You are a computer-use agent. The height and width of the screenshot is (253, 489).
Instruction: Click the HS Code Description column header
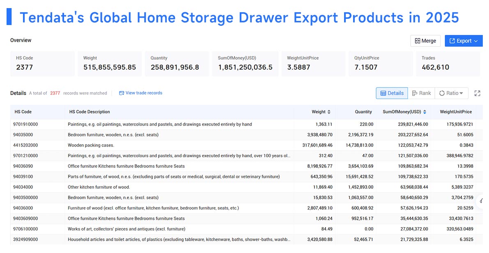click(90, 112)
